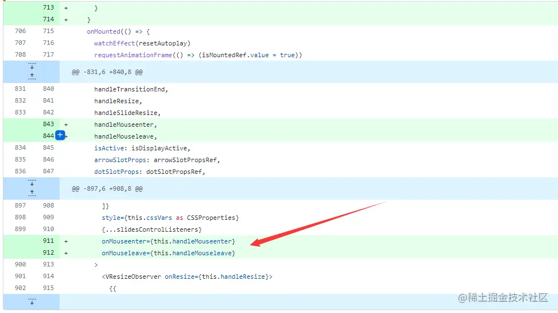Click old line number 831
Viewport: 558px width, 313px height.
click(x=20, y=89)
